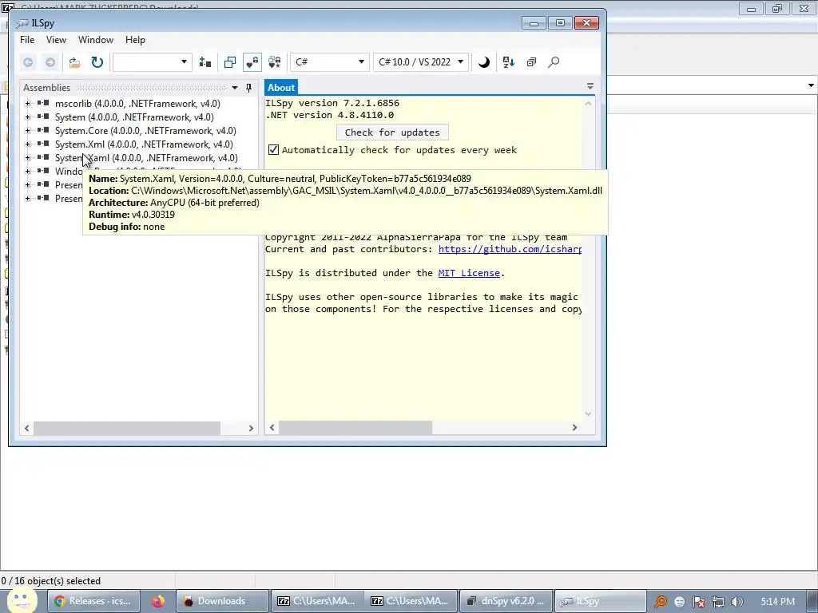
Task: Open the Window menu
Action: [x=96, y=40]
